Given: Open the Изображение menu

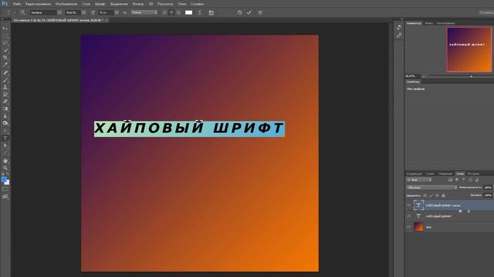Looking at the screenshot, I should [x=66, y=4].
